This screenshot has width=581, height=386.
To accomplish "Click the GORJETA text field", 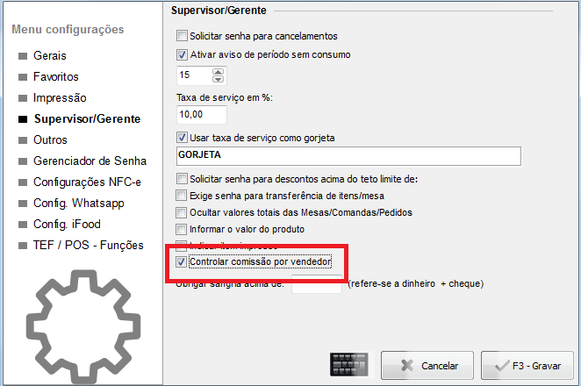I will [x=348, y=156].
